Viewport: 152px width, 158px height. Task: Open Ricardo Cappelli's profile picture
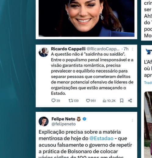click(x=44, y=52)
